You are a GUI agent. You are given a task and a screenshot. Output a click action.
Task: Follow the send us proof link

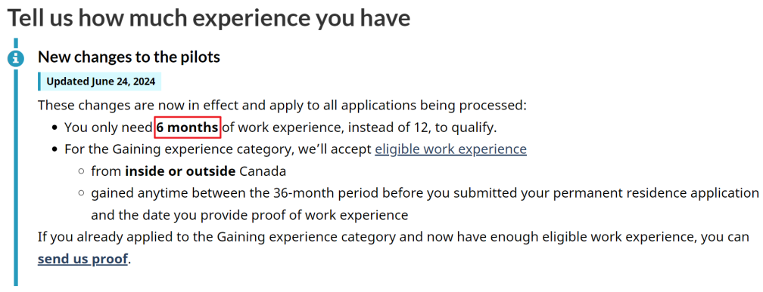83,259
